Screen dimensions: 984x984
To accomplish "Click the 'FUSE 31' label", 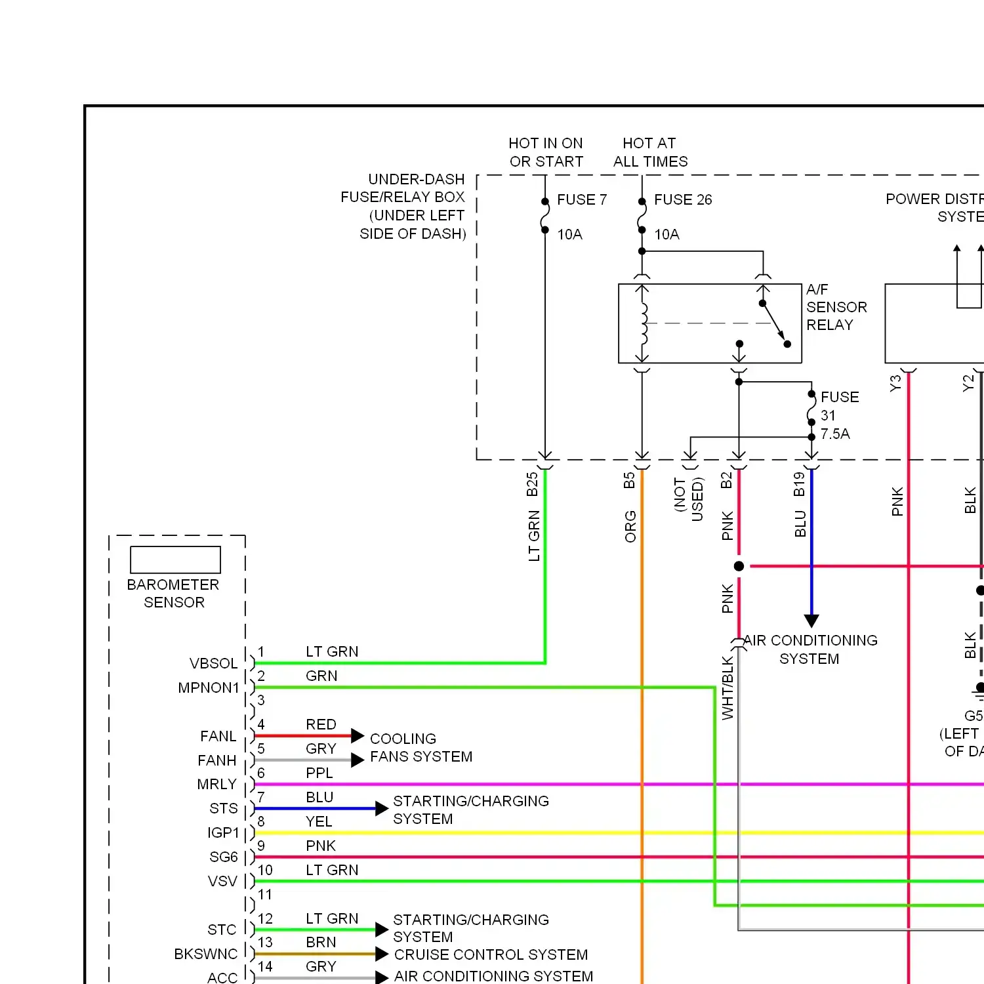I will click(x=840, y=406).
